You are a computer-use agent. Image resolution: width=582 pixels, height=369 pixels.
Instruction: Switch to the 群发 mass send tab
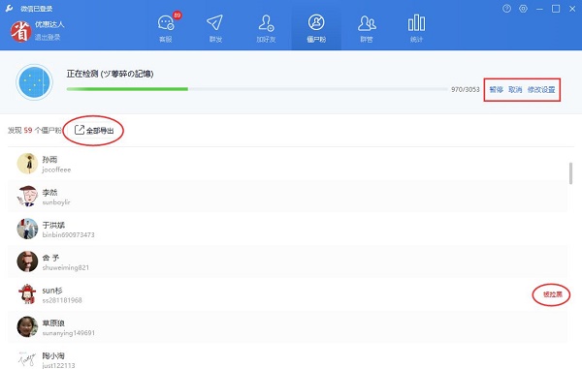coord(215,28)
